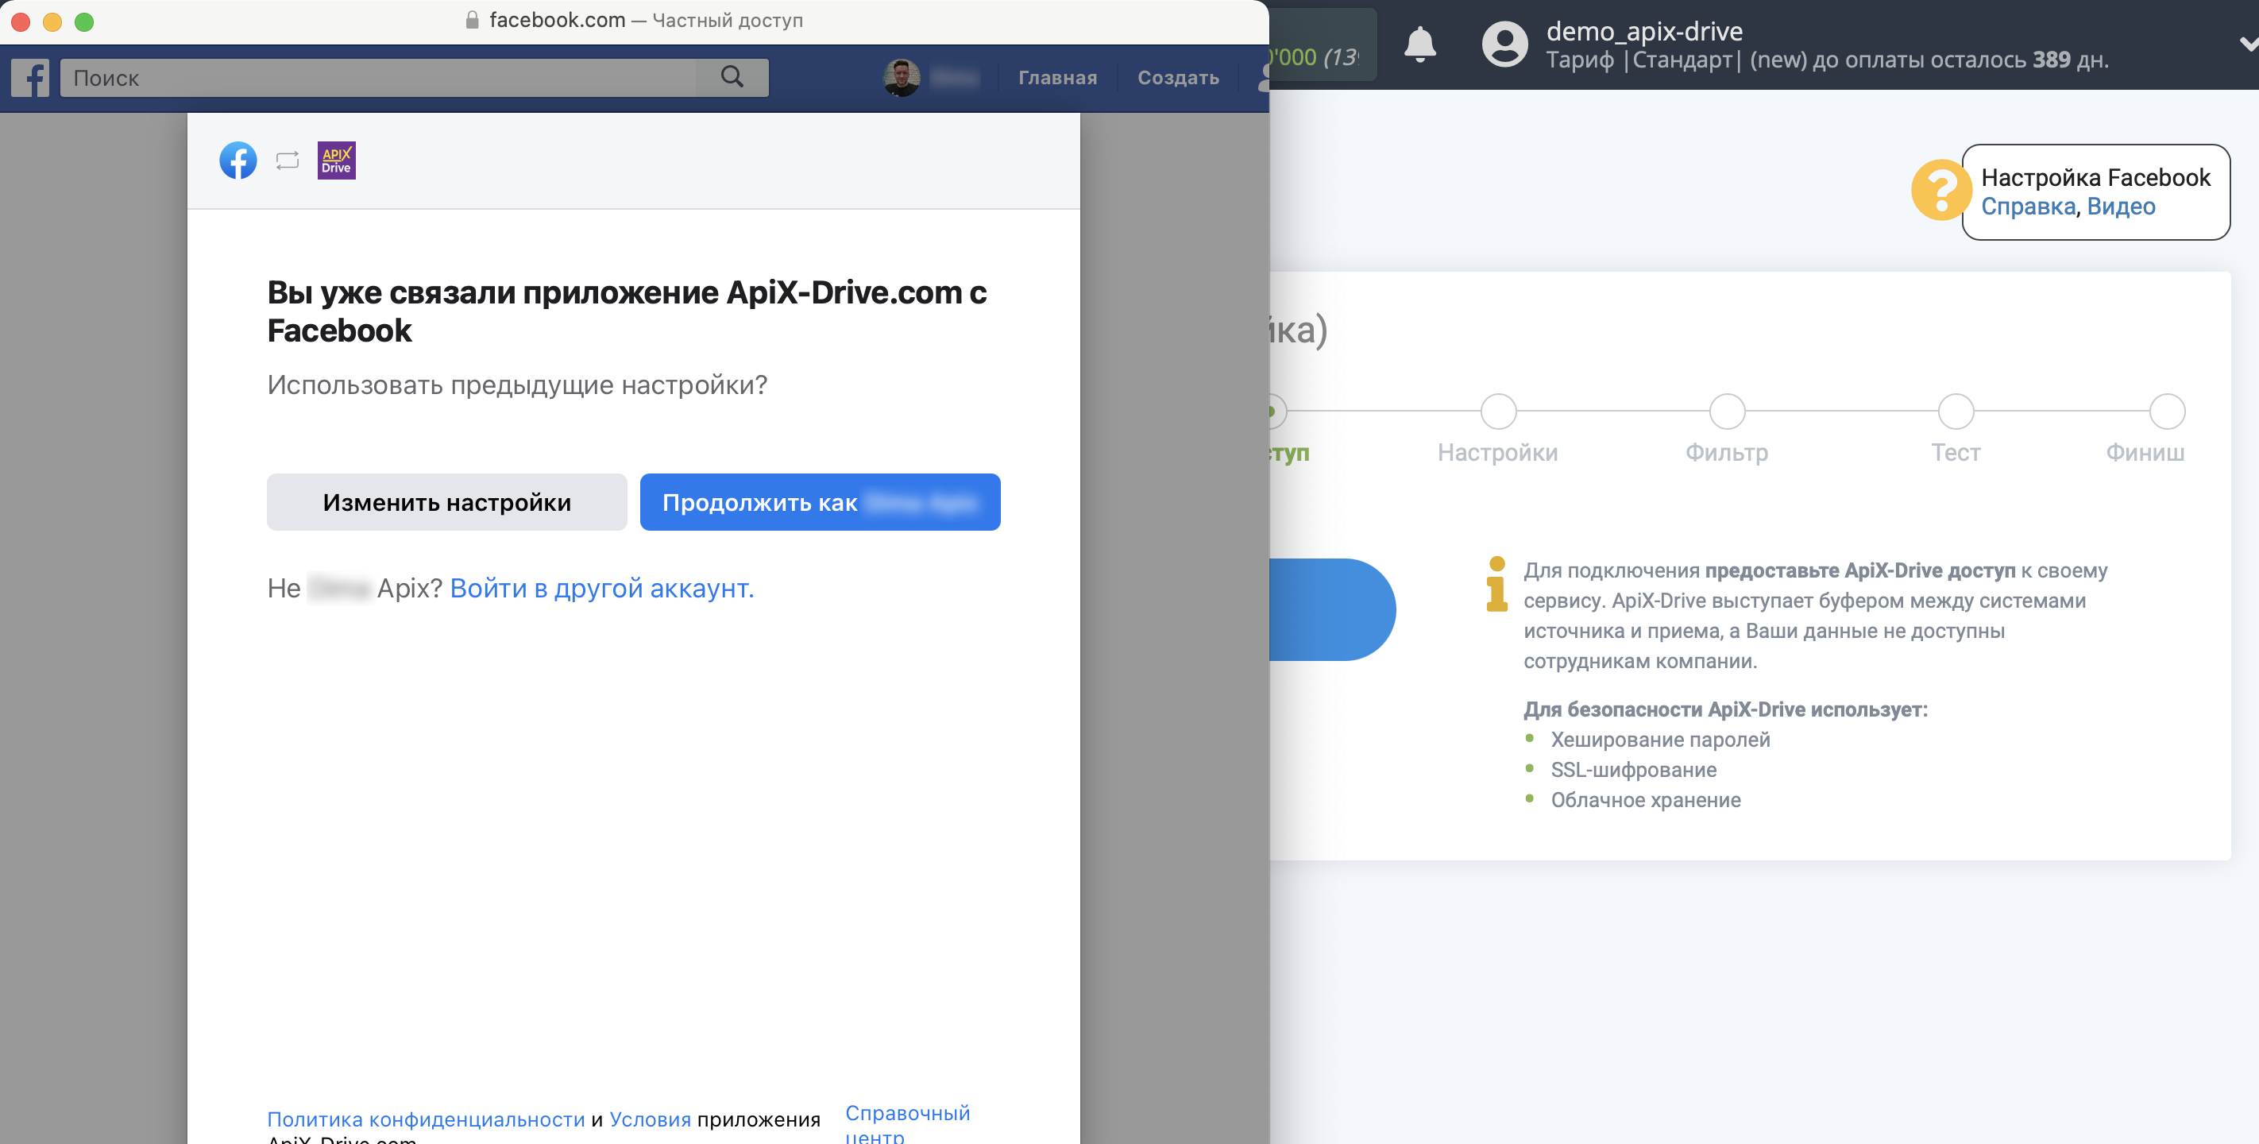
Task: Click the arrows exchange icon between logos
Action: tap(288, 160)
